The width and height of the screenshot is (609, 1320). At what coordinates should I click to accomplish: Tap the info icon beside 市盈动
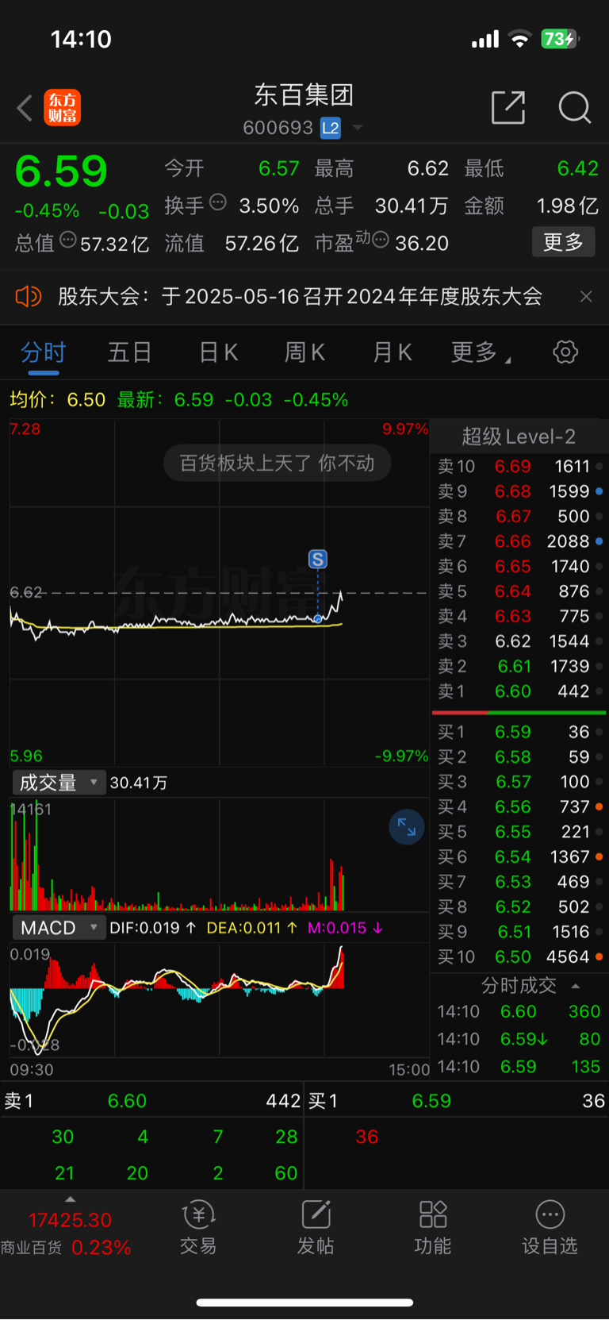pos(381,240)
